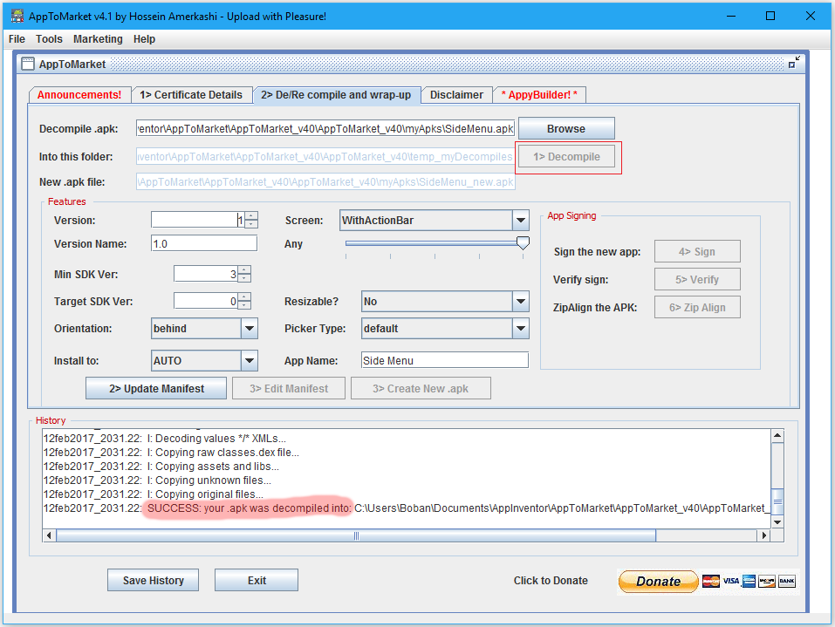Click the Discover payment icon
The image size is (835, 627).
click(x=767, y=582)
